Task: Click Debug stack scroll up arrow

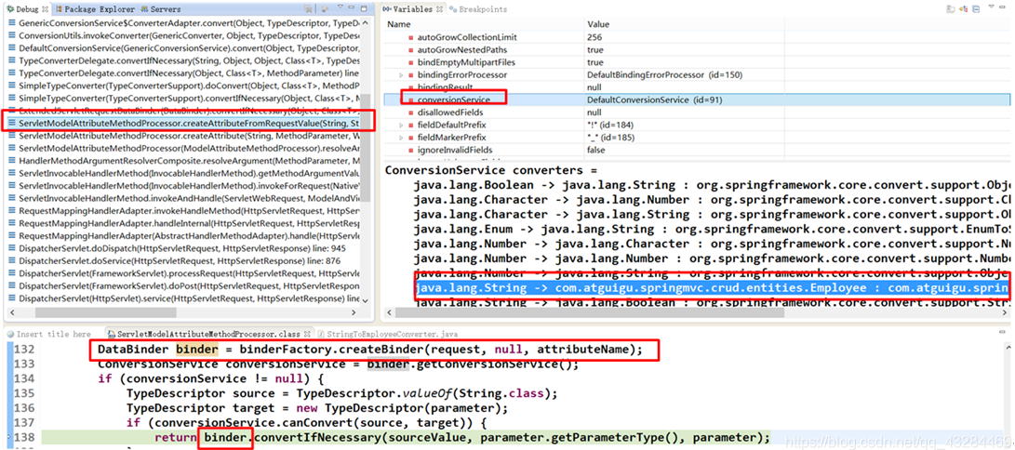Action: [x=367, y=23]
